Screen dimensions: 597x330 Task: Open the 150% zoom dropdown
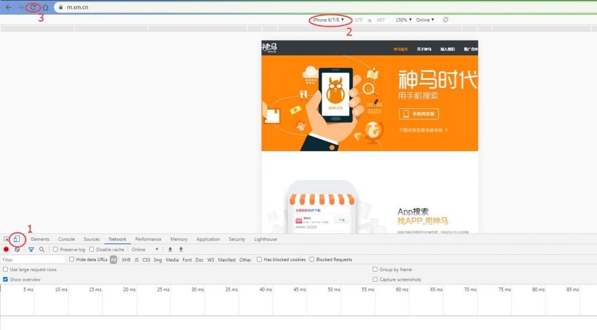click(403, 20)
